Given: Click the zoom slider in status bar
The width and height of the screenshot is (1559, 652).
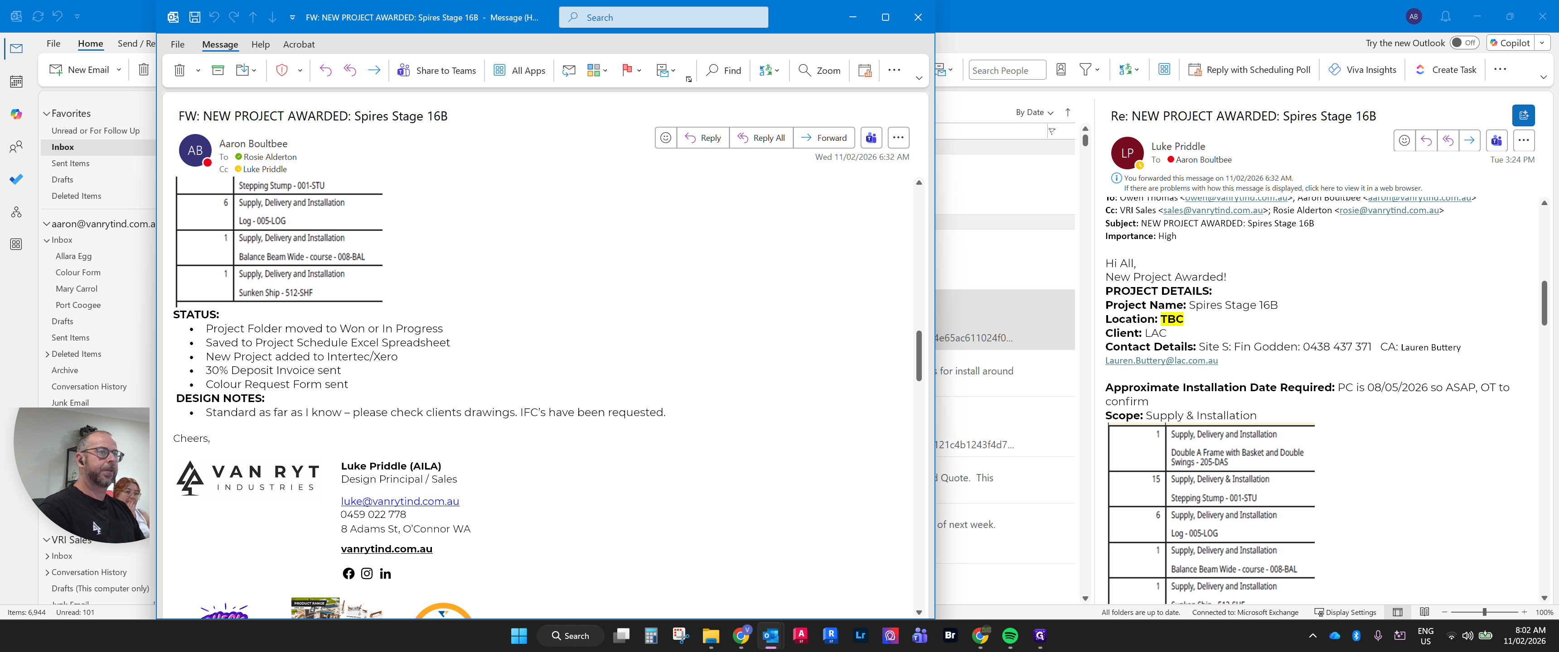Looking at the screenshot, I should [1484, 612].
